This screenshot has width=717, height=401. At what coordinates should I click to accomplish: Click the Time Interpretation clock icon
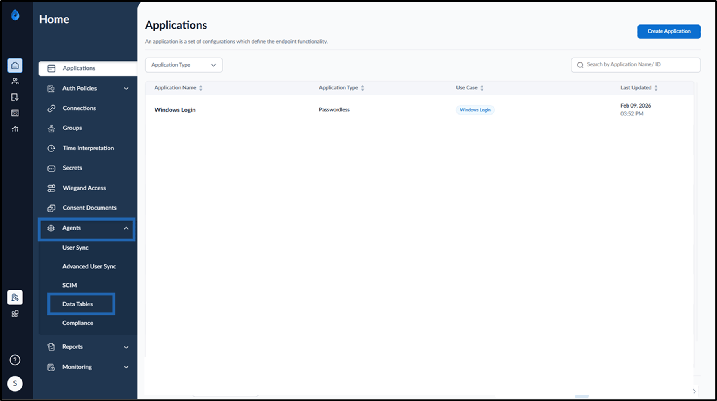51,148
